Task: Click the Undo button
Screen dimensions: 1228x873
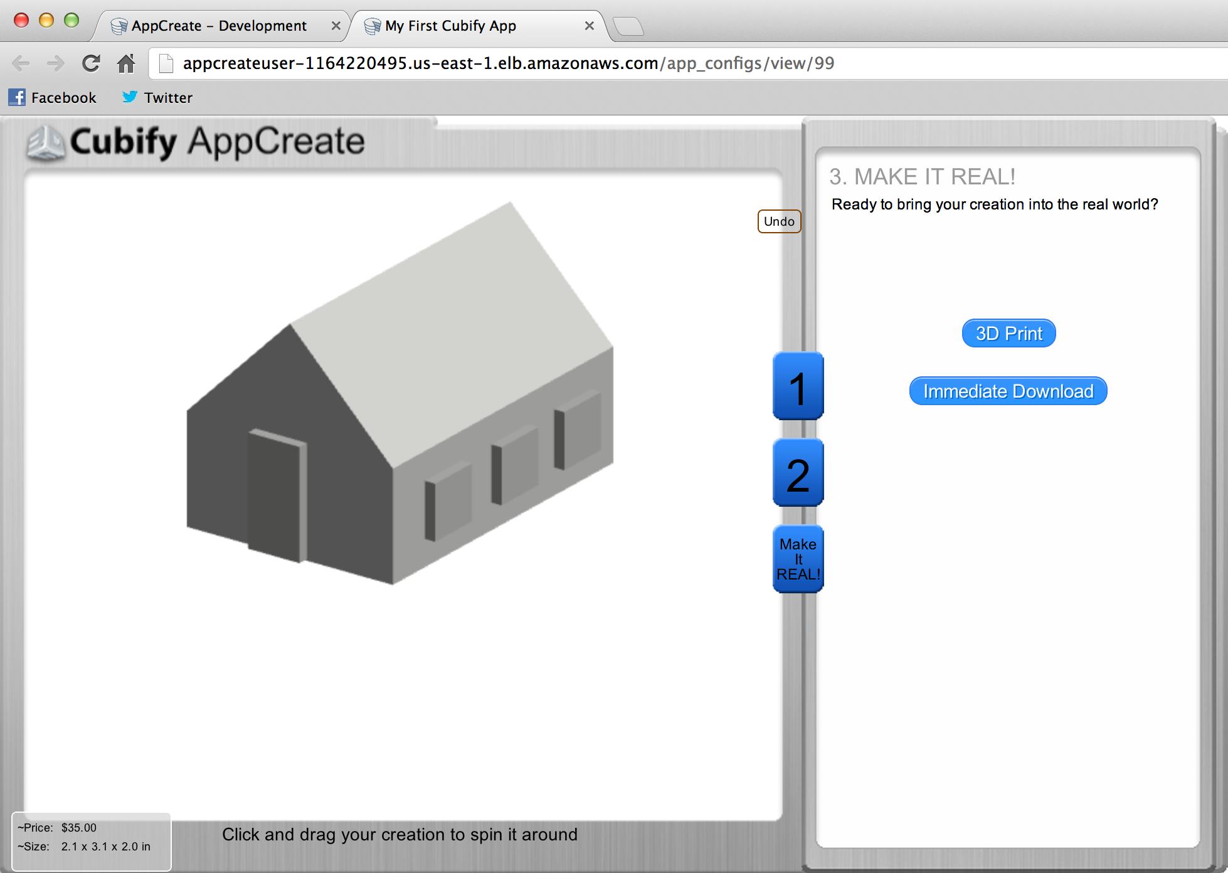Action: point(779,221)
